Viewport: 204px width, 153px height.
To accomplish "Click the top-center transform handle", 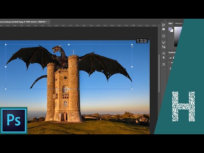I will [69, 45].
